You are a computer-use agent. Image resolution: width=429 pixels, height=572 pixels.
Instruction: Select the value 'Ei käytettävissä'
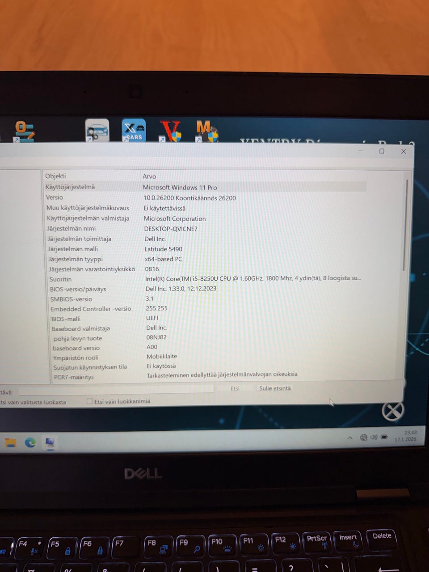tap(164, 208)
